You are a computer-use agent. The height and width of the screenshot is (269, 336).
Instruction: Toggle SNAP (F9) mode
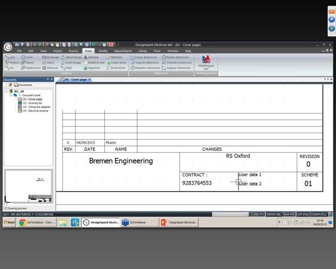point(289,214)
